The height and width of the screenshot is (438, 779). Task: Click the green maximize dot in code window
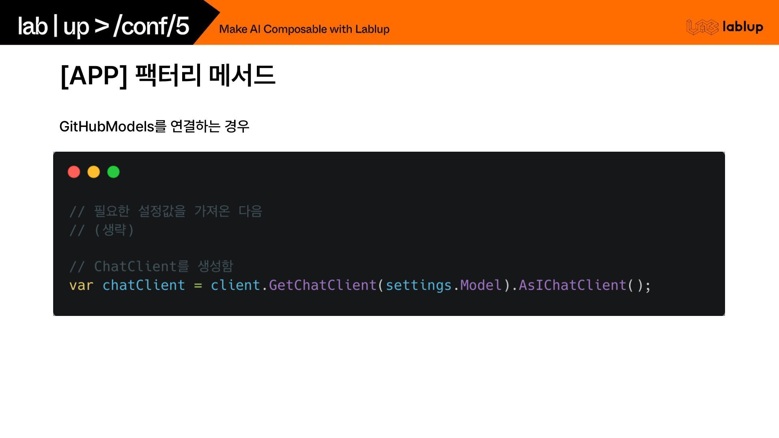tap(114, 172)
